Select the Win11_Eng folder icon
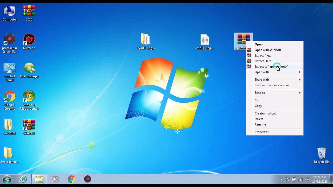This screenshot has height=187, width=333. pyautogui.click(x=146, y=42)
